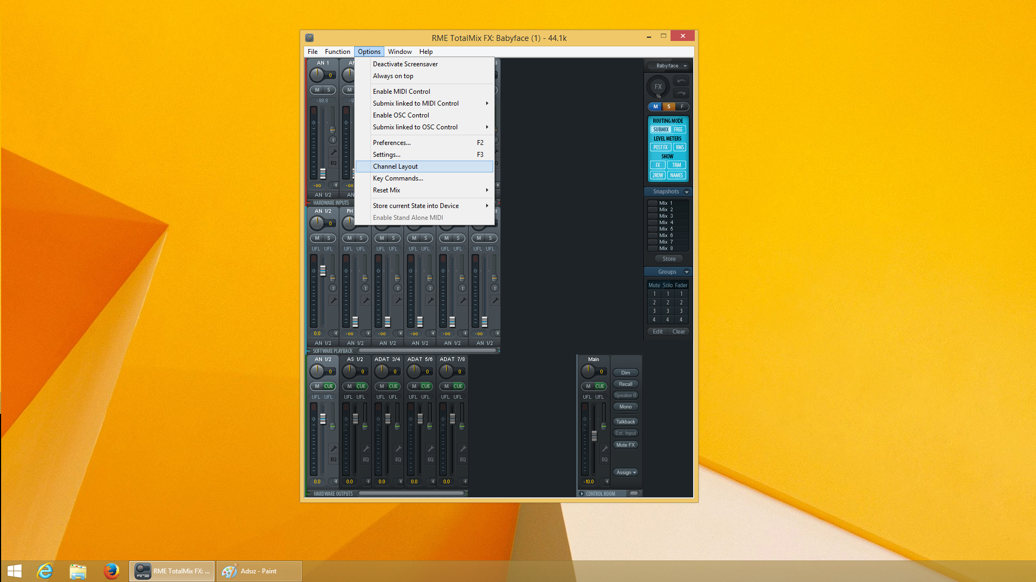Open the wrench settings of AN 1/2 output
This screenshot has width=1036, height=582.
[333, 448]
